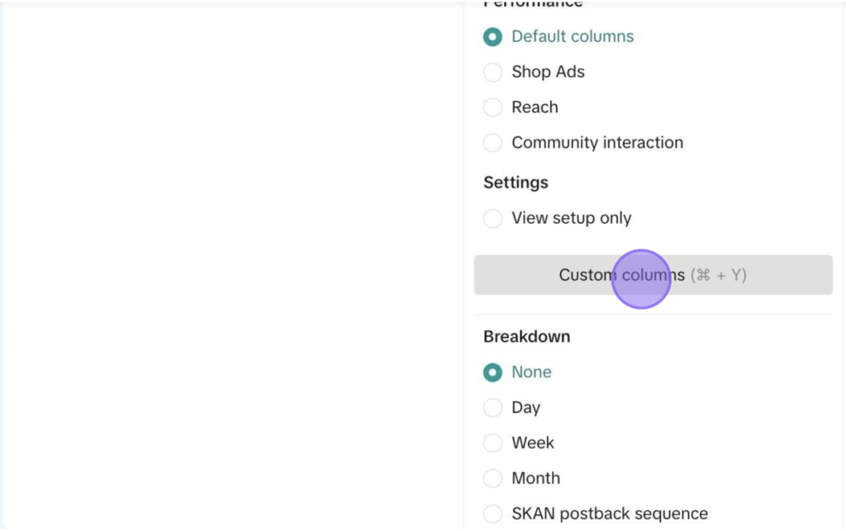Click the 'Default columns' label text
Screen dimensions: 846x531
(573, 36)
